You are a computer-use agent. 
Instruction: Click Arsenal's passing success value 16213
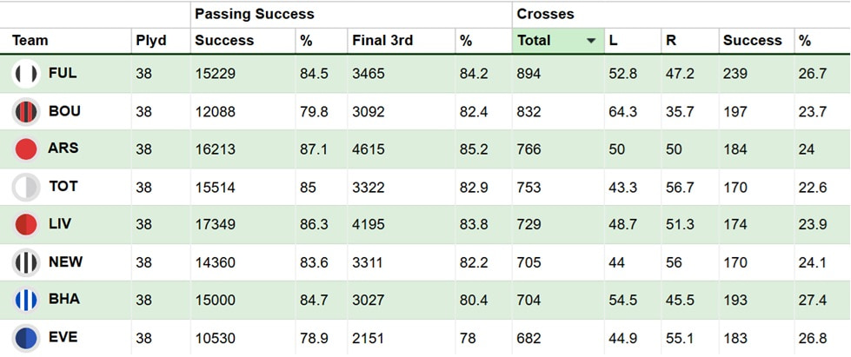tap(214, 149)
